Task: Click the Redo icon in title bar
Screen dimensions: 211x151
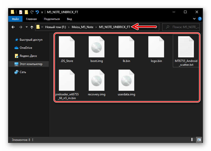Action: pos(32,12)
